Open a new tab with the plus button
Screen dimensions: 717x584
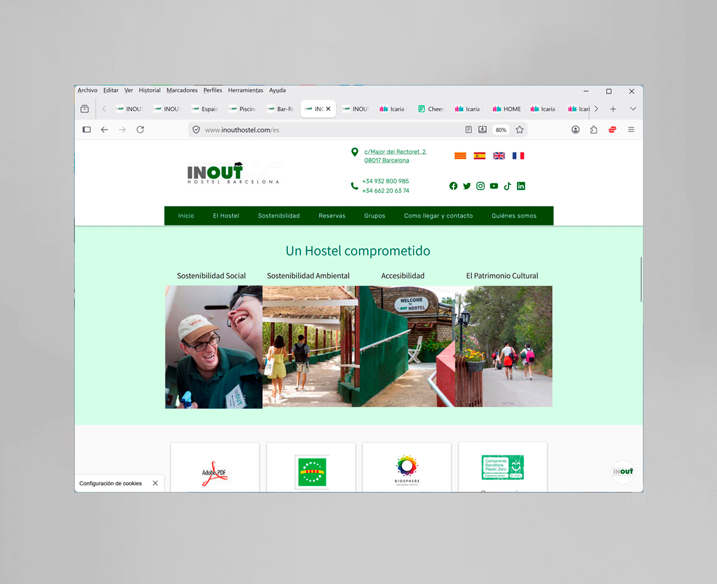click(x=612, y=109)
